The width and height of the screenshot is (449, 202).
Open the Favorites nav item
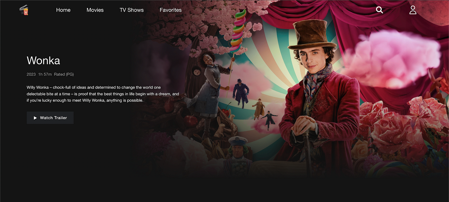[171, 10]
